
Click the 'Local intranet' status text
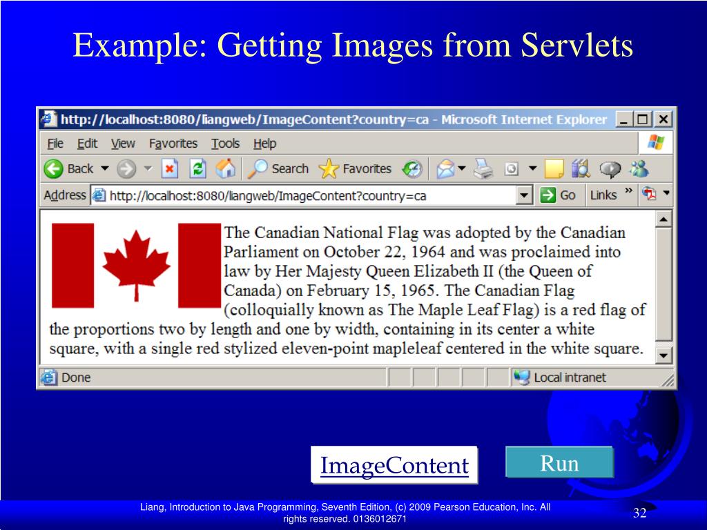point(570,377)
